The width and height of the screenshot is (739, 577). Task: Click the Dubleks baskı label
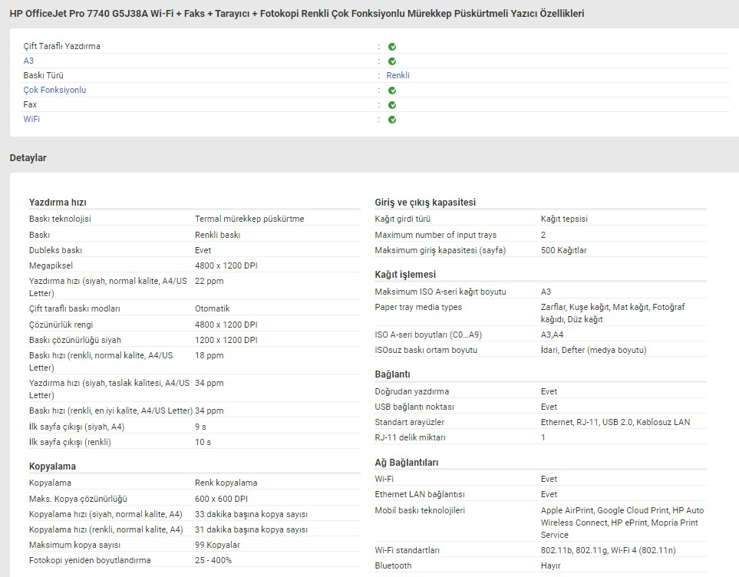coord(55,250)
